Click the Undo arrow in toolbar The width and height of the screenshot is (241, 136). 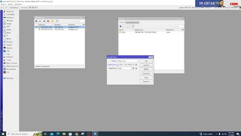(2, 8)
